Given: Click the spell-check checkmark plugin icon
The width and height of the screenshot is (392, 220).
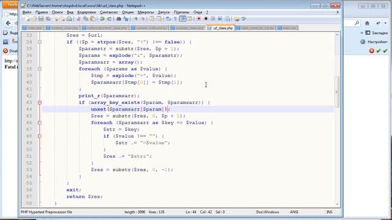Looking at the screenshot, I should click(x=244, y=19).
